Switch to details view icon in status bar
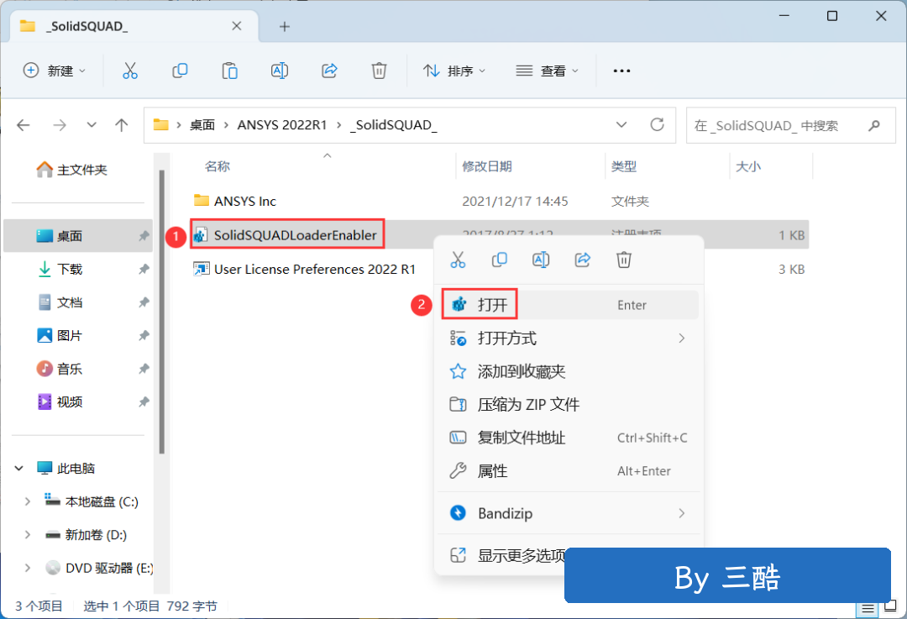Viewport: 907px width, 619px height. (x=867, y=609)
